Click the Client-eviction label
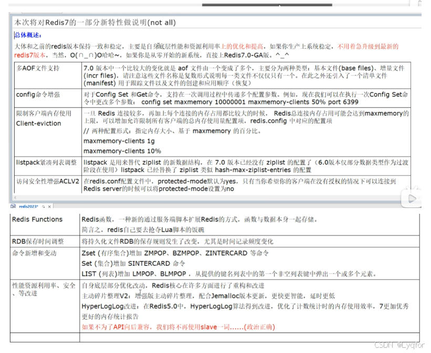Screen dimensions: 431x353 (38, 123)
